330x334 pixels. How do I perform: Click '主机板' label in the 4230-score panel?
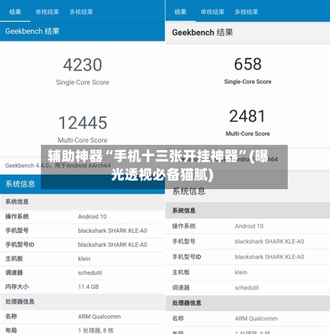(14, 259)
